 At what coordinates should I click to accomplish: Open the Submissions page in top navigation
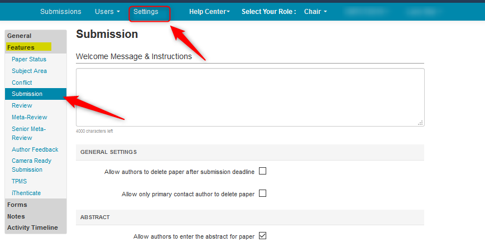[x=61, y=12]
